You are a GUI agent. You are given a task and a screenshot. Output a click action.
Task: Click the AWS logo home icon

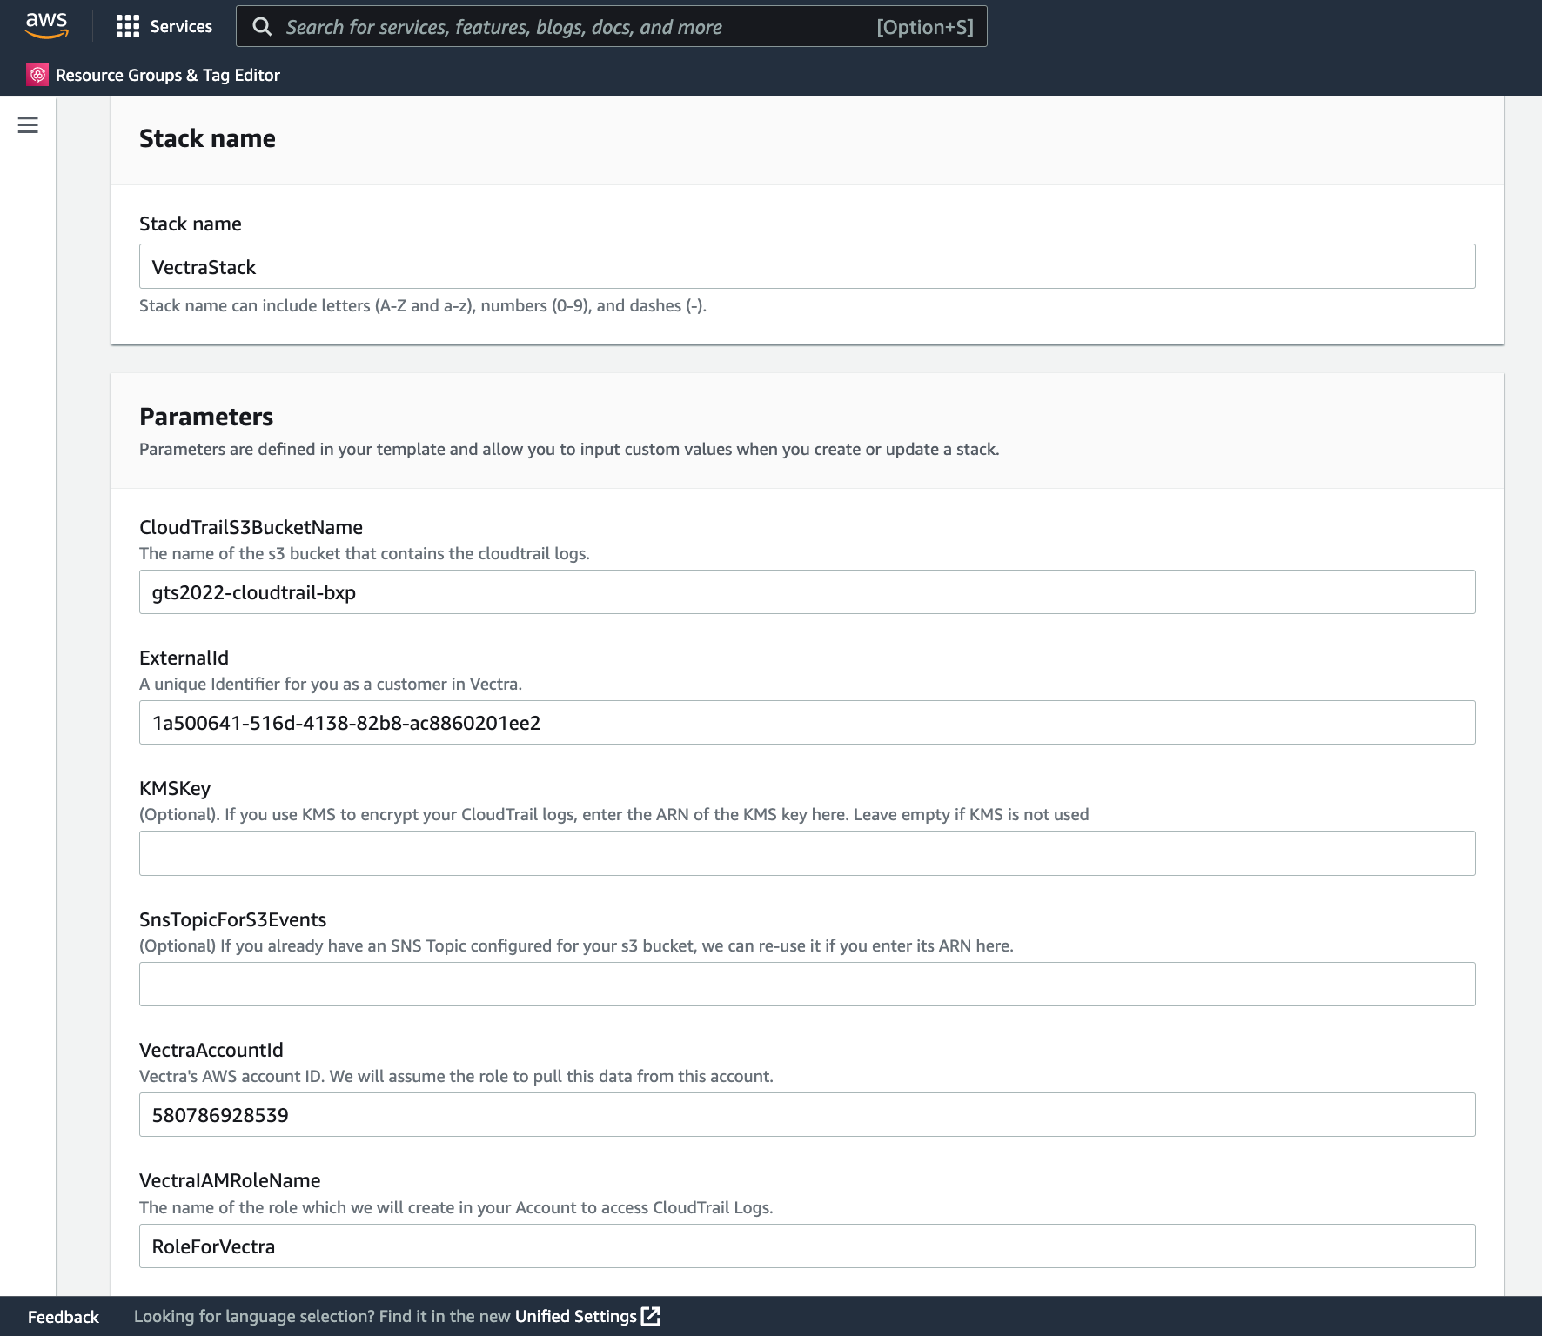pos(46,26)
